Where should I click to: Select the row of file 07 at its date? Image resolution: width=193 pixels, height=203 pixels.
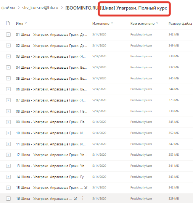tap(99, 100)
